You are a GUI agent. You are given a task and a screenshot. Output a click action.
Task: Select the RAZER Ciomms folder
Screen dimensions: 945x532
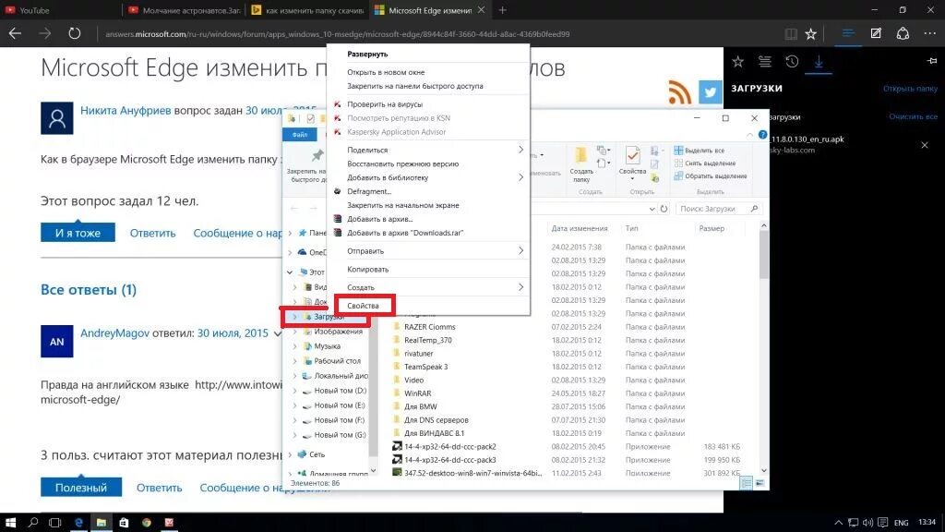pyautogui.click(x=429, y=327)
